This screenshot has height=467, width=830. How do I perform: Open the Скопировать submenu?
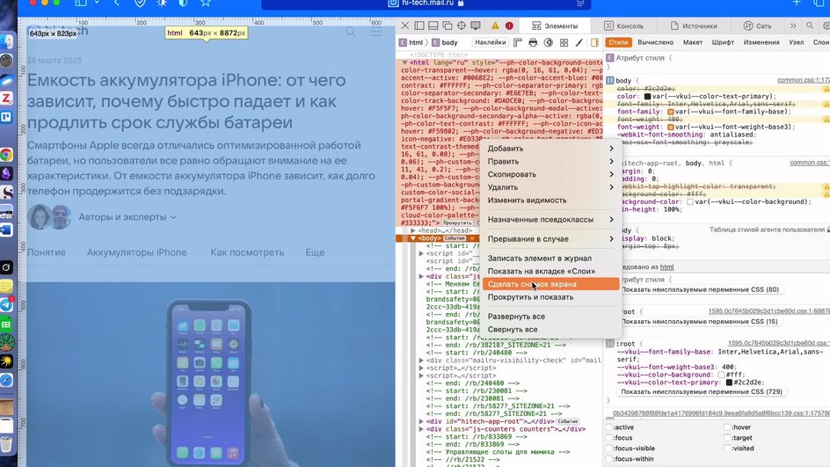pyautogui.click(x=550, y=174)
